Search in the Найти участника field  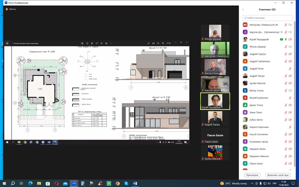click(x=267, y=18)
